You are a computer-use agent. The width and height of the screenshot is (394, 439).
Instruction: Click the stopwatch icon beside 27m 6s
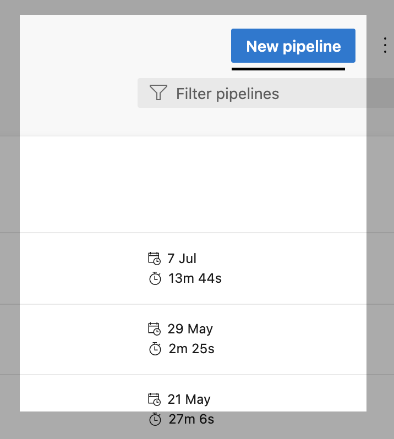click(x=155, y=420)
